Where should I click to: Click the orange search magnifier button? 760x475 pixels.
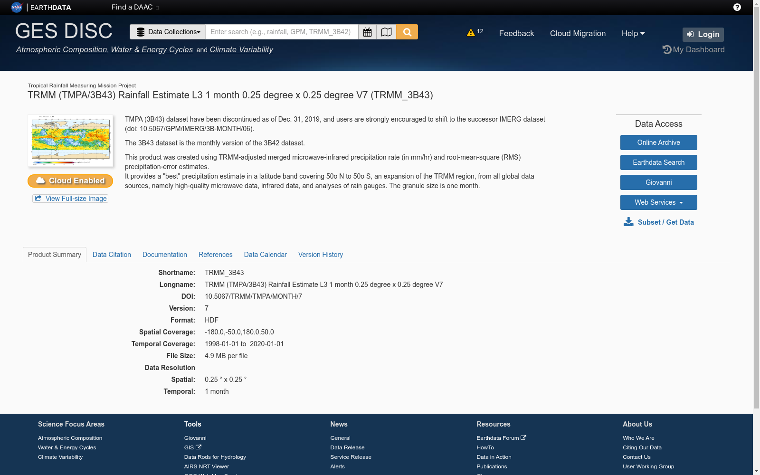click(x=407, y=32)
